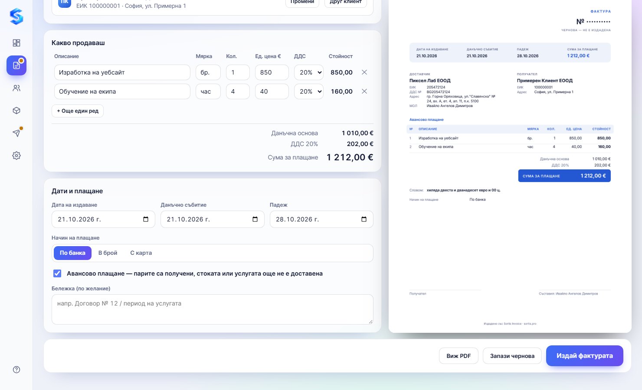Screen dimensions: 642x390
Task: Remove the 'Обучение на екипа' row
Action: coord(364,91)
